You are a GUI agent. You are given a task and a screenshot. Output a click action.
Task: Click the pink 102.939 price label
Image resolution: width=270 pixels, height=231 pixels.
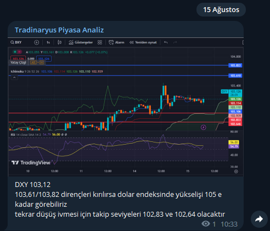(x=235, y=116)
